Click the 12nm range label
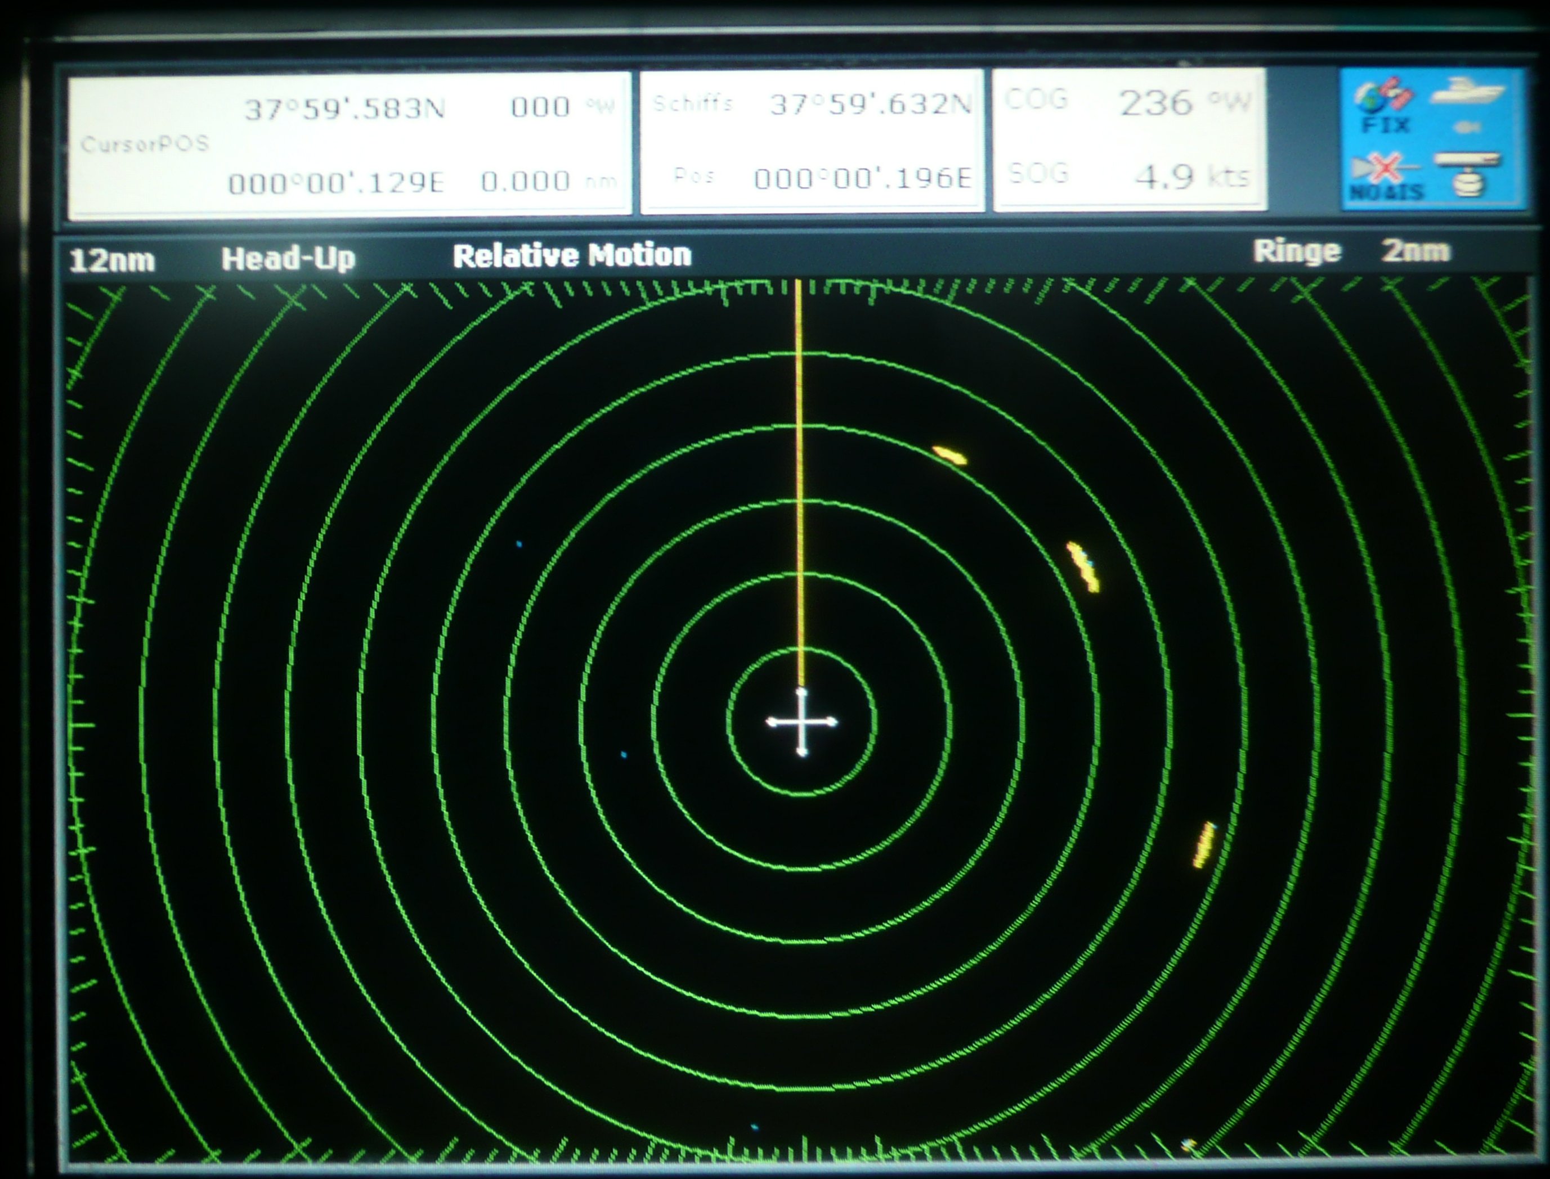 (x=111, y=260)
